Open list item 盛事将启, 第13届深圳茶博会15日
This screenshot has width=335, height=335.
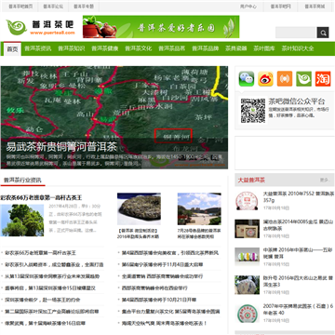pos(50,288)
